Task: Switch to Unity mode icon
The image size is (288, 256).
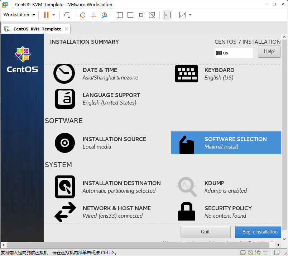Action: tap(152, 15)
